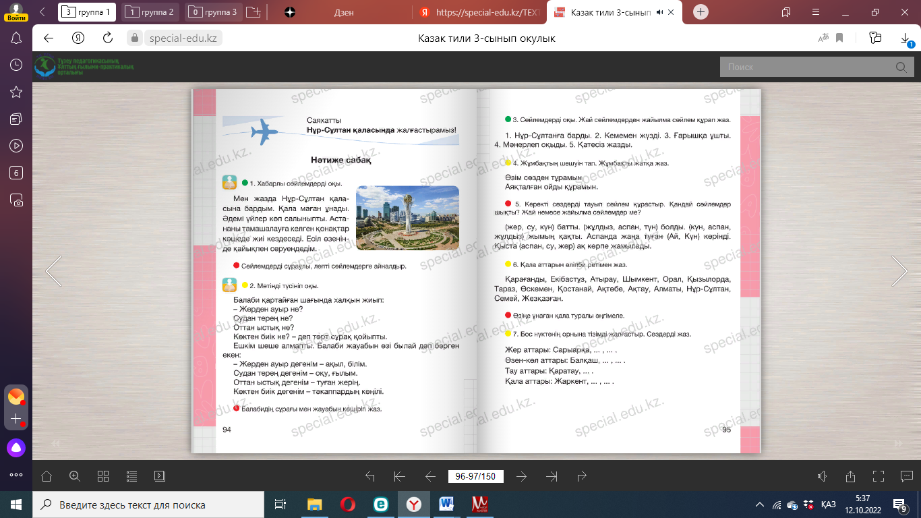921x518 pixels.
Task: Launch Alice assistant from the sidebar
Action: pyautogui.click(x=16, y=447)
